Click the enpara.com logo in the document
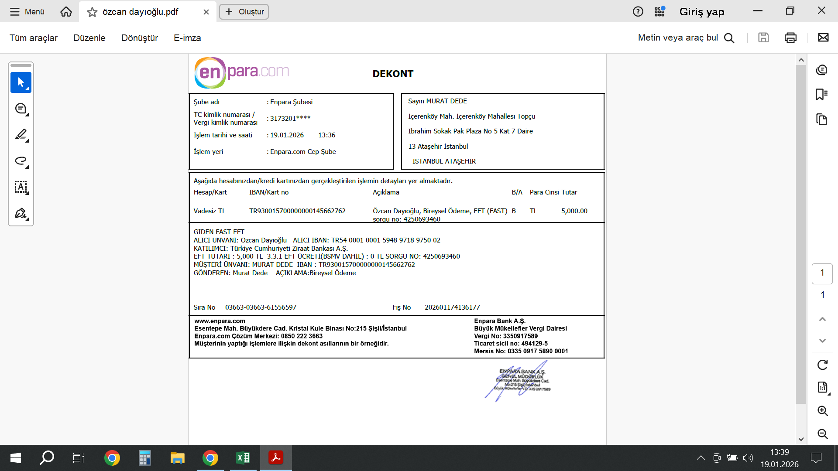Image resolution: width=838 pixels, height=471 pixels. 242,72
